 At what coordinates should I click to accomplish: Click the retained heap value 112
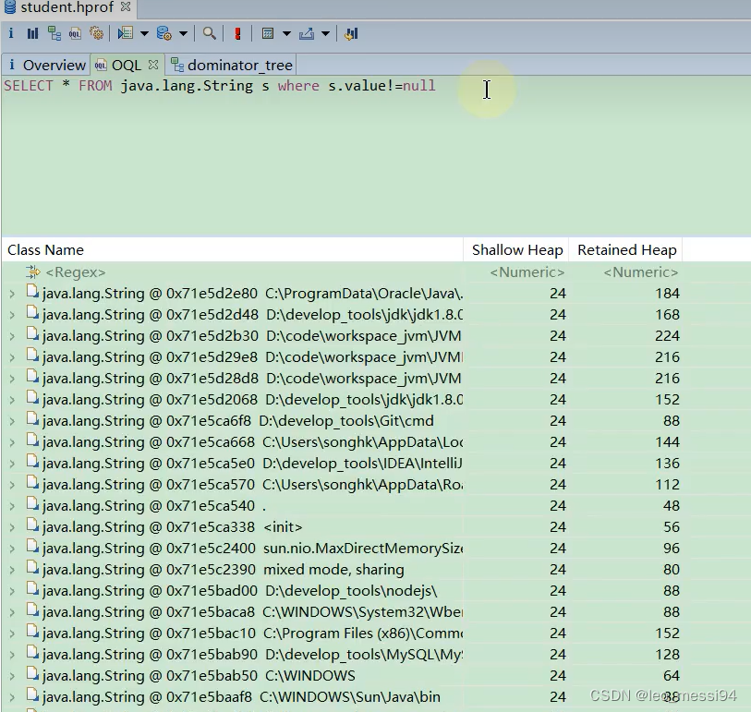tap(667, 485)
